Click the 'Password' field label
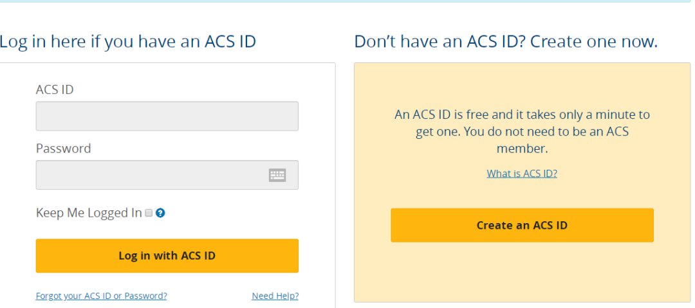 tap(63, 149)
